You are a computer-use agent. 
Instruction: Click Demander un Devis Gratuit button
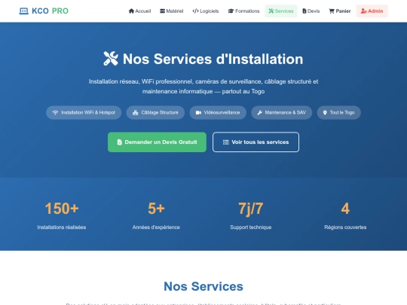pyautogui.click(x=157, y=142)
